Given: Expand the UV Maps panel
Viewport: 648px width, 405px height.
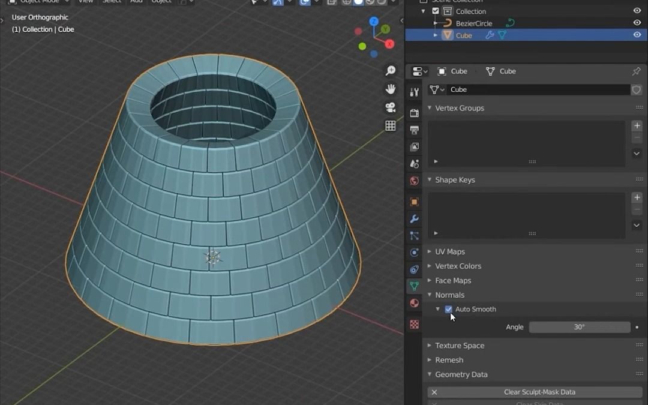Looking at the screenshot, I should click(430, 251).
